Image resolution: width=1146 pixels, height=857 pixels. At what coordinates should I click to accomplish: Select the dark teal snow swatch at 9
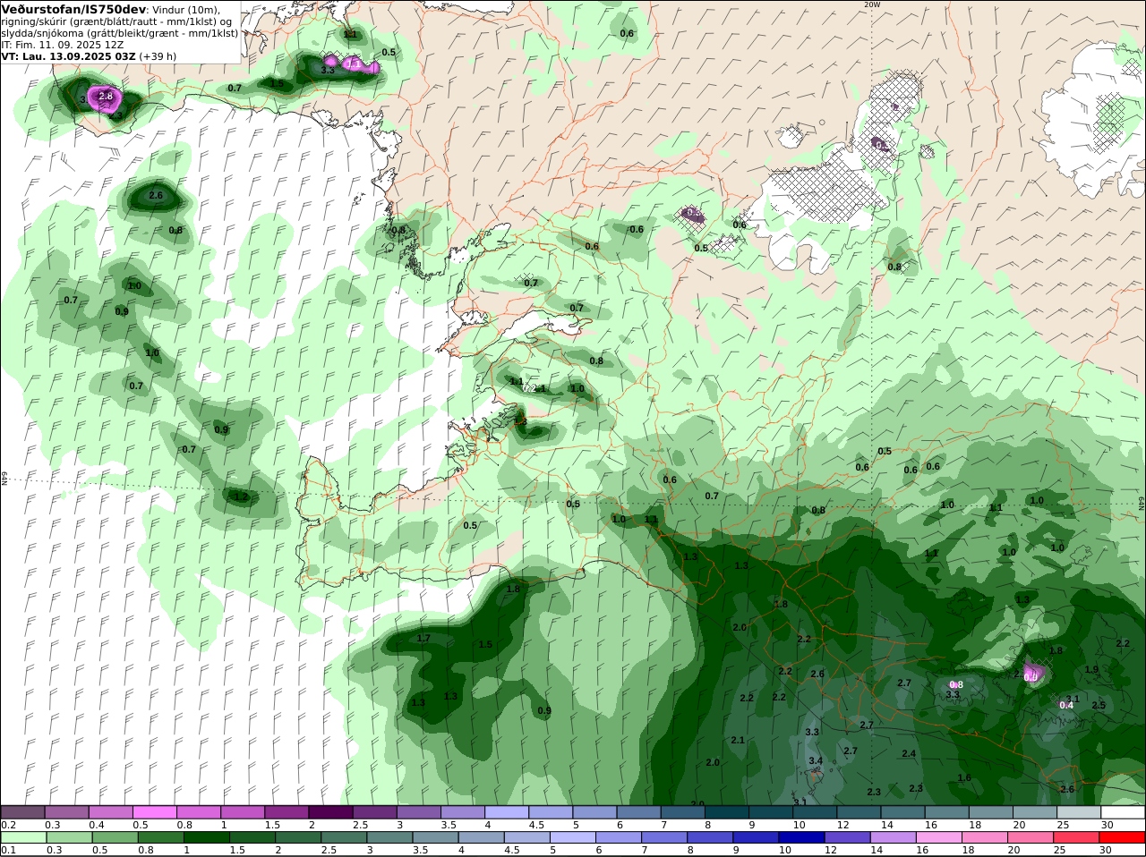click(771, 812)
